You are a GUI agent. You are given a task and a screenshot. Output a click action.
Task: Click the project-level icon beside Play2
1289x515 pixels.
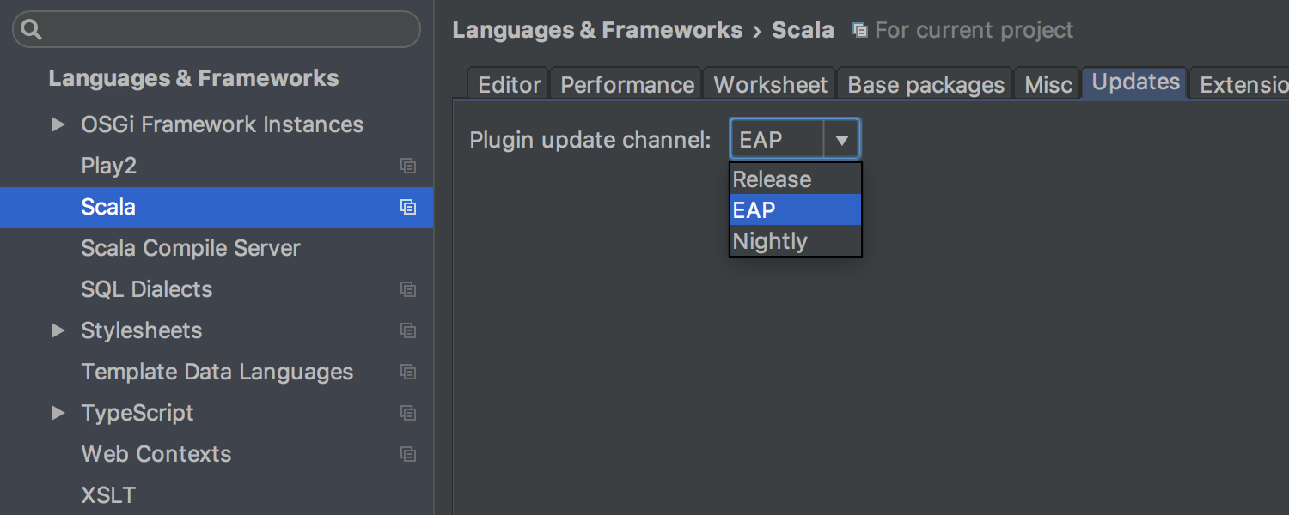(x=408, y=166)
